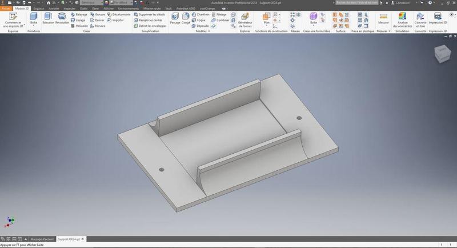Expand the Plan dropdown arrow
The image size is (457, 248).
pyautogui.click(x=266, y=26)
